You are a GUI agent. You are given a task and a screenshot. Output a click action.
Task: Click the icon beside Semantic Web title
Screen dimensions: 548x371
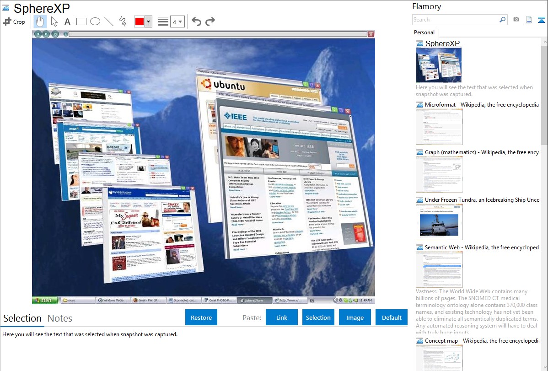point(419,247)
